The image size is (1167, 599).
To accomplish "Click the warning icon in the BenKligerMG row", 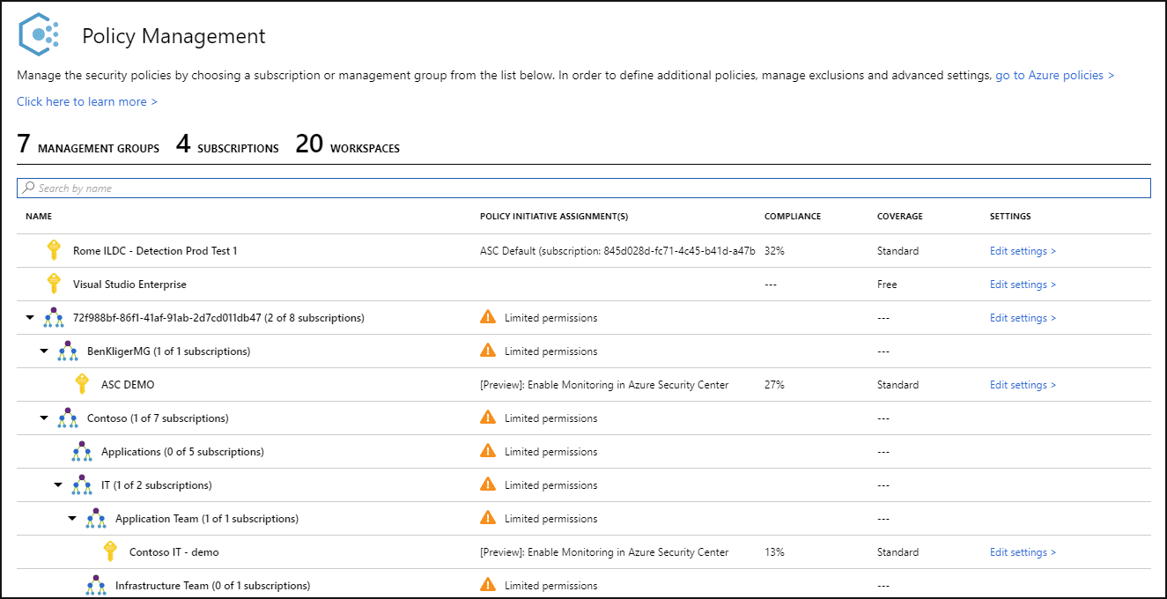I will (x=488, y=351).
